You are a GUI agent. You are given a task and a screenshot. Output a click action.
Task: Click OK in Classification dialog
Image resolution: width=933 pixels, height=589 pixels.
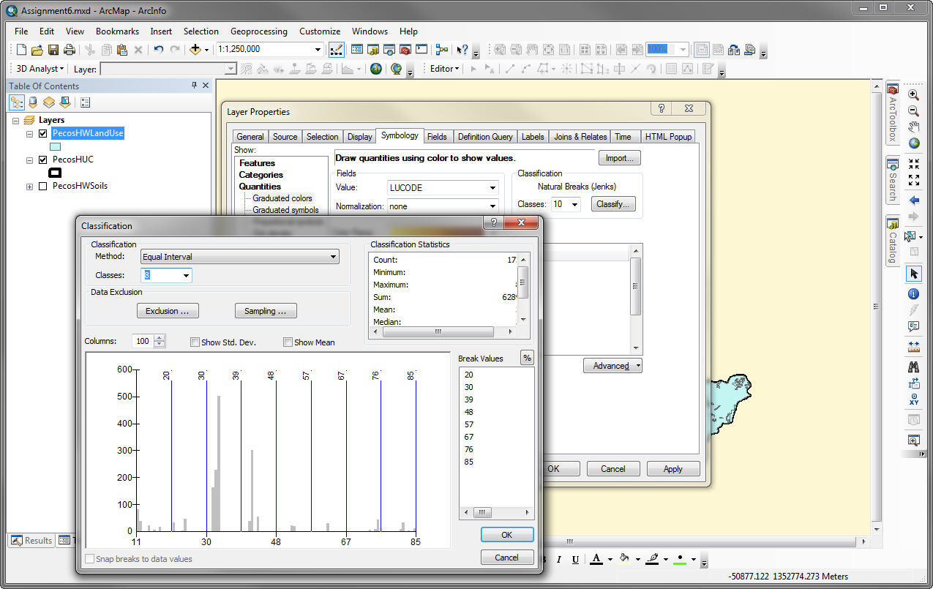point(506,535)
